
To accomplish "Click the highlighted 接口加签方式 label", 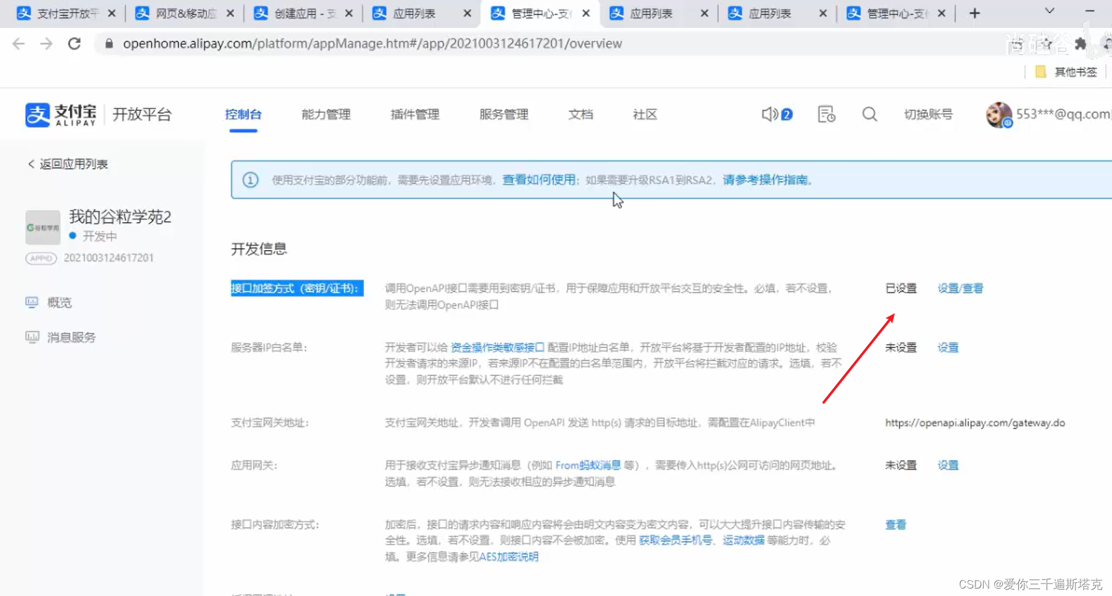I will [297, 288].
